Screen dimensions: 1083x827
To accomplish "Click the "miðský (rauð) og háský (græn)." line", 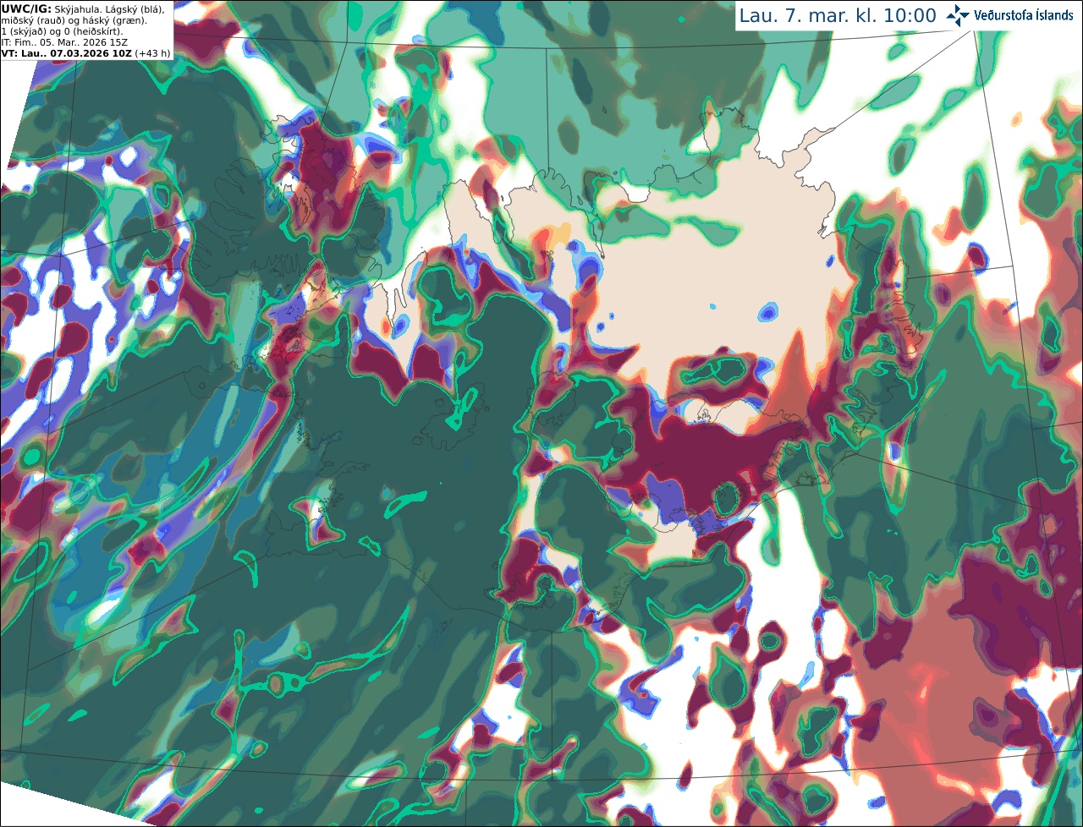I will tap(74, 20).
